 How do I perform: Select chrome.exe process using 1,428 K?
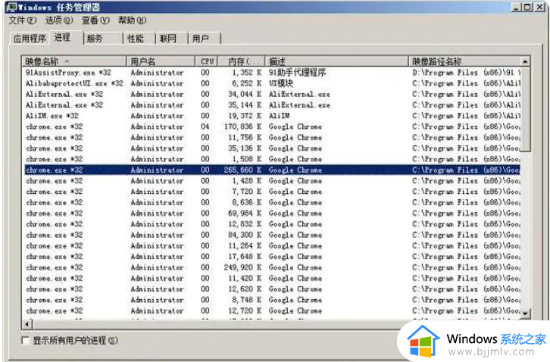272,181
